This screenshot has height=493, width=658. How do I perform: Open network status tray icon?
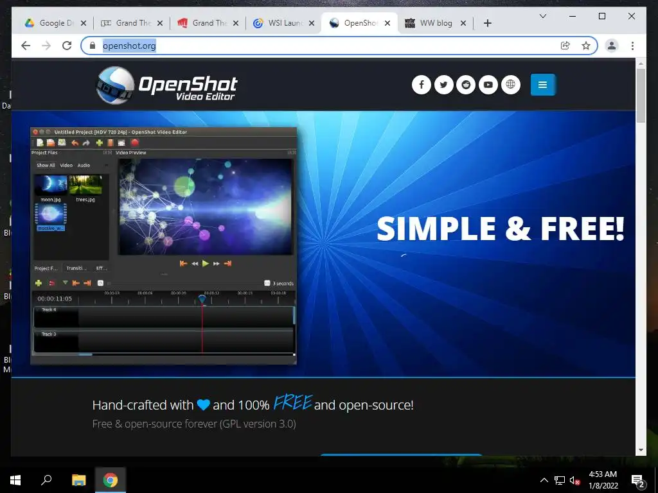pyautogui.click(x=560, y=480)
